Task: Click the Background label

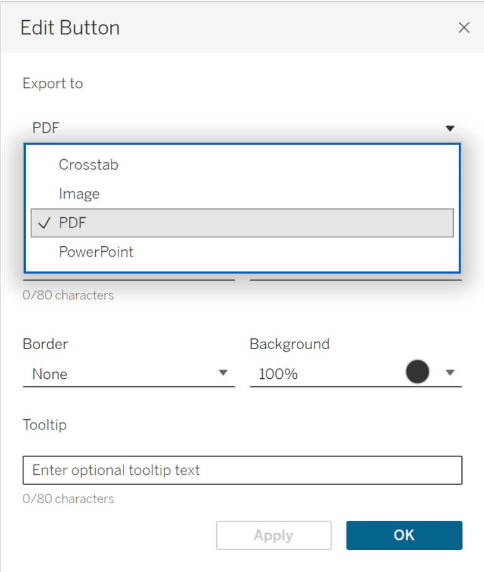Action: coord(289,344)
